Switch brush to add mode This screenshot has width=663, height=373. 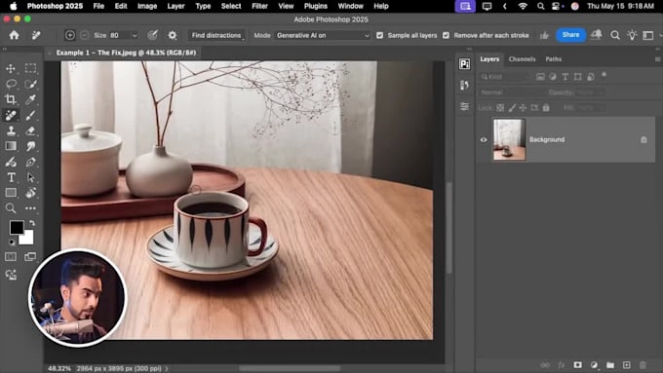pyautogui.click(x=70, y=35)
